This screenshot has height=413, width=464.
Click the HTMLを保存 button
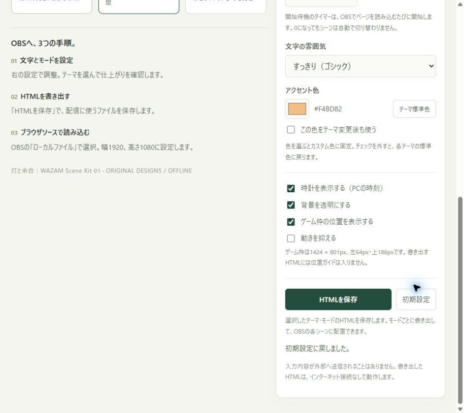coord(338,299)
